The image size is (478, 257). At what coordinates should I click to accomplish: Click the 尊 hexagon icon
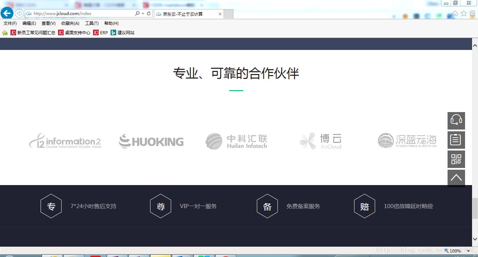[161, 206]
